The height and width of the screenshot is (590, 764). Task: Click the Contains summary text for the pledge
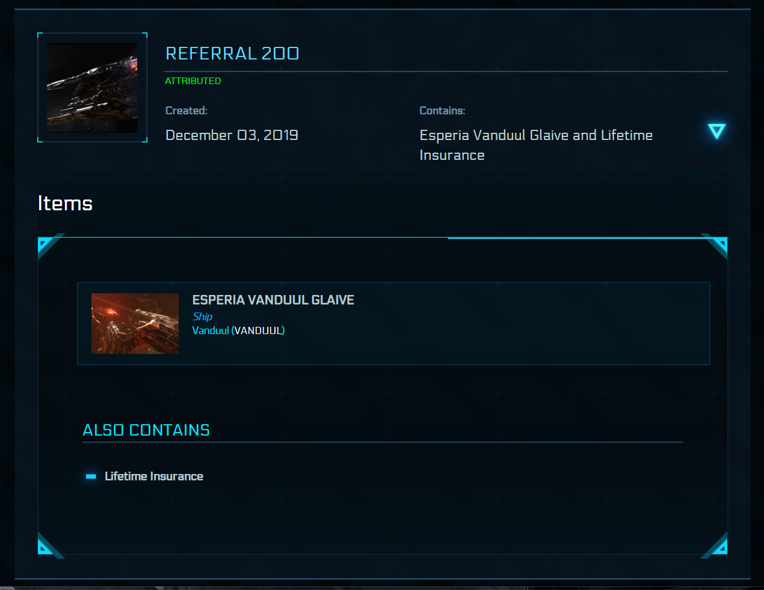point(536,145)
